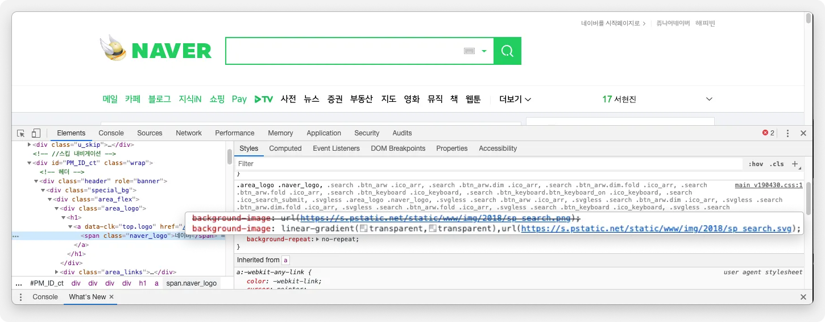This screenshot has width=825, height=322.
Task: Collapse the div class area_logo node
Action: click(x=57, y=208)
